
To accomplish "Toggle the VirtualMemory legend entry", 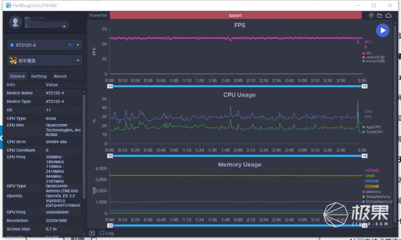I will [x=377, y=202].
